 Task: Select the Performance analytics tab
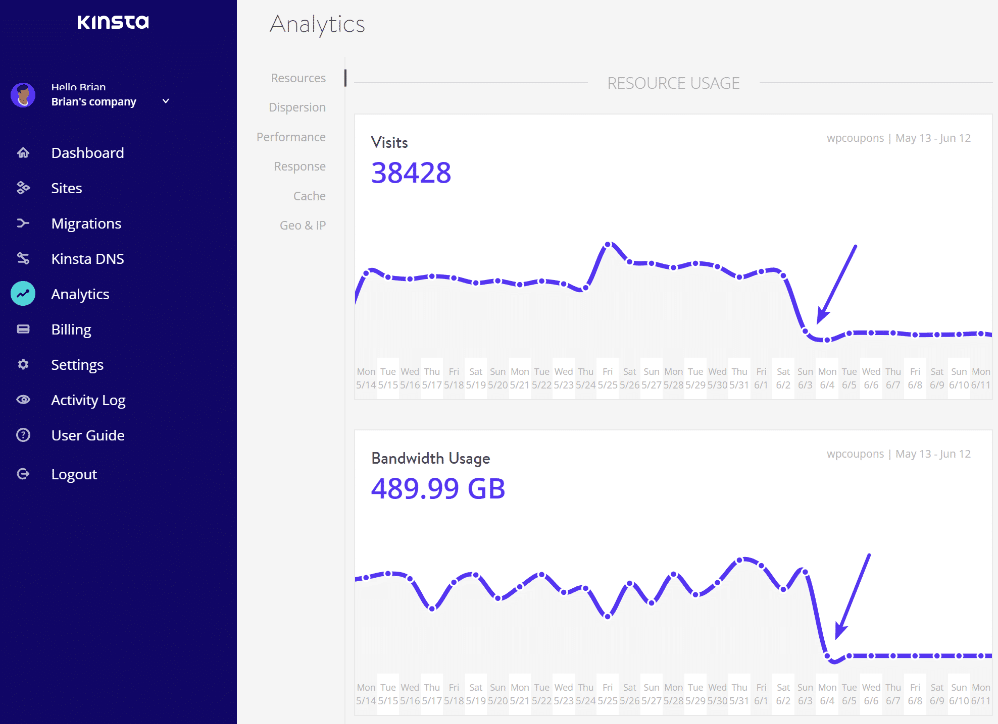pyautogui.click(x=291, y=136)
